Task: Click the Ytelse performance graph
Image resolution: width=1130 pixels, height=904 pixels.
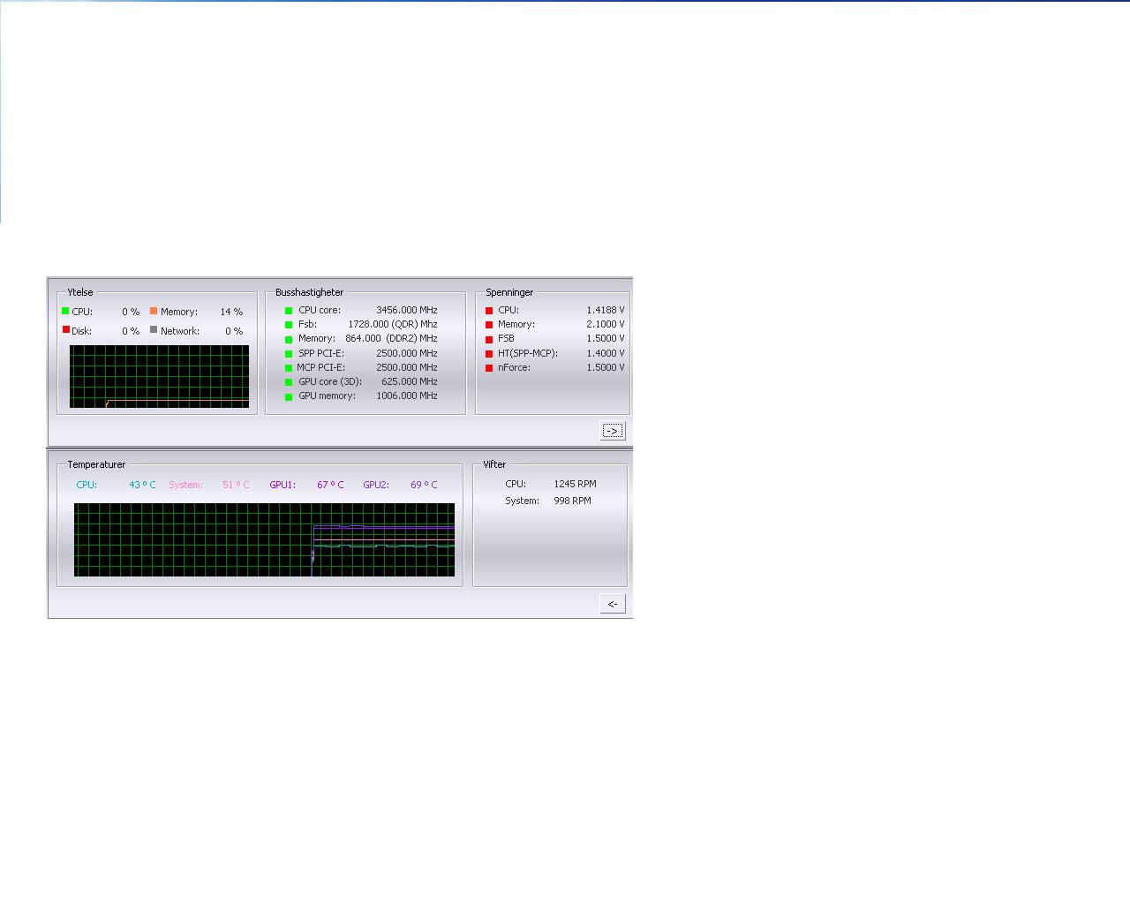Action: point(159,377)
